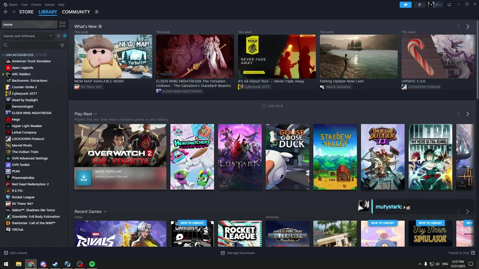Switch to the COMMUNITY tab
Image resolution: width=479 pixels, height=269 pixels.
click(76, 12)
